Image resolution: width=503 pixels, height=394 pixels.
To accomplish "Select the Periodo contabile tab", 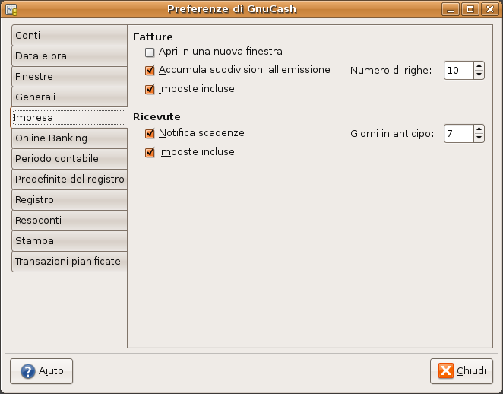I will pos(69,159).
